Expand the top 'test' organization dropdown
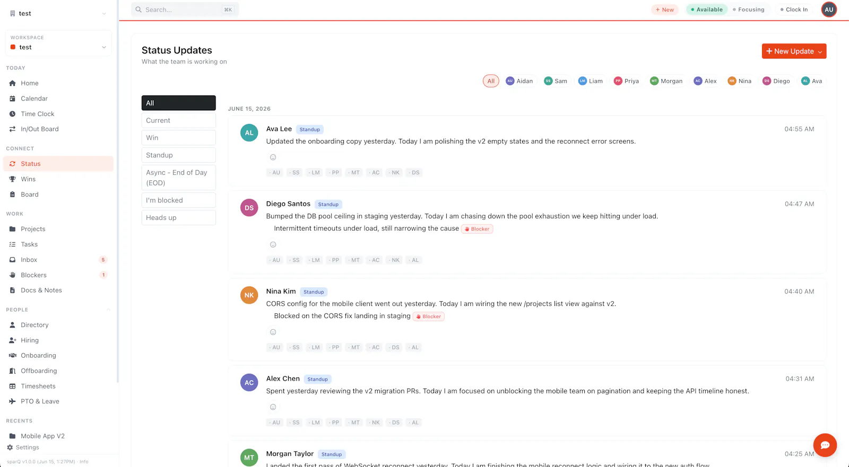Image resolution: width=849 pixels, height=467 pixels. [58, 13]
